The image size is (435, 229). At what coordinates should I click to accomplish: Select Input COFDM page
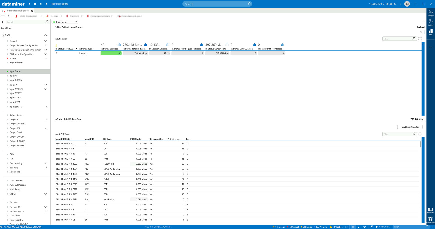coord(16,80)
